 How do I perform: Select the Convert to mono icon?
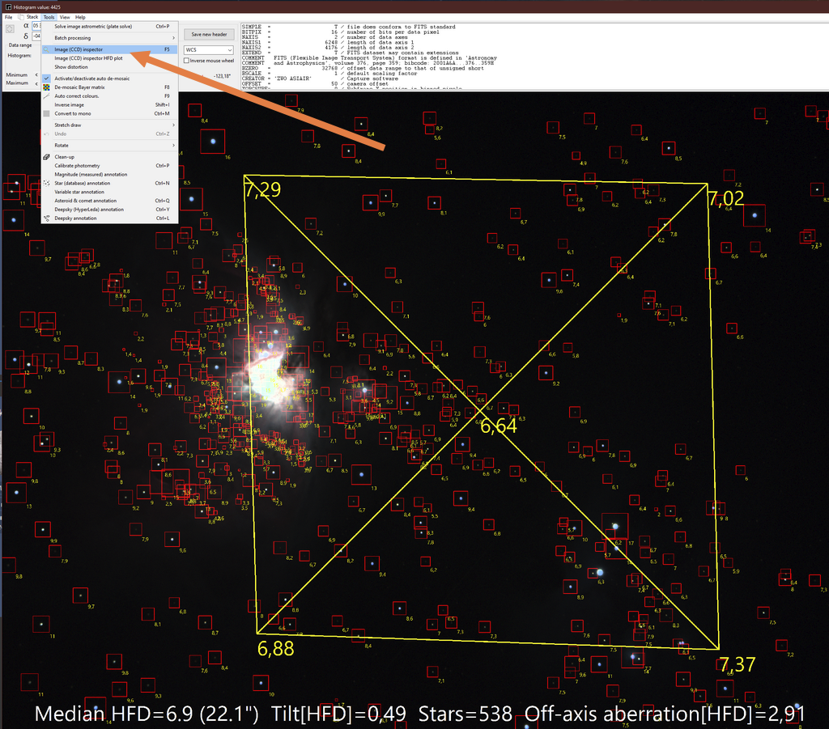tap(47, 113)
